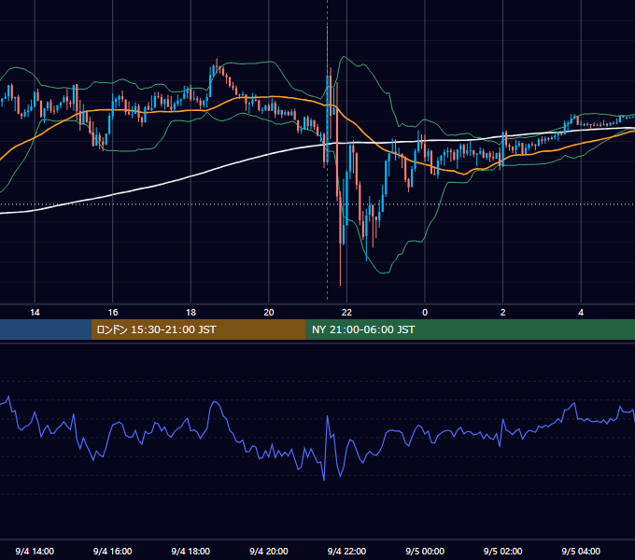Click the 22 hour axis label
635x560 pixels.
346,313
